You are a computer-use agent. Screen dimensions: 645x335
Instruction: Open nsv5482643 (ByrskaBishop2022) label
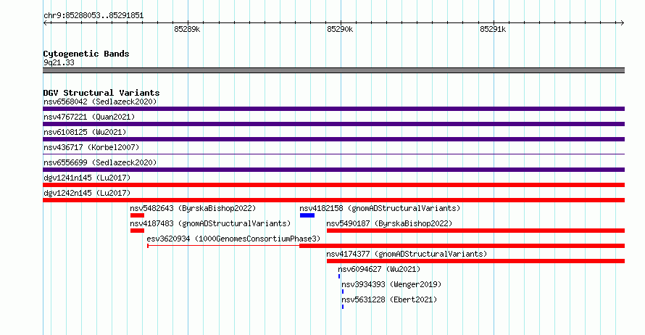click(x=193, y=208)
